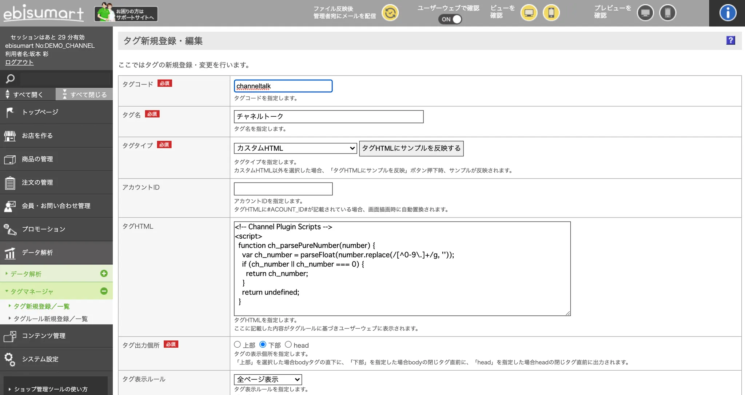
Task: Open desktop view confirmation icon
Action: point(529,13)
